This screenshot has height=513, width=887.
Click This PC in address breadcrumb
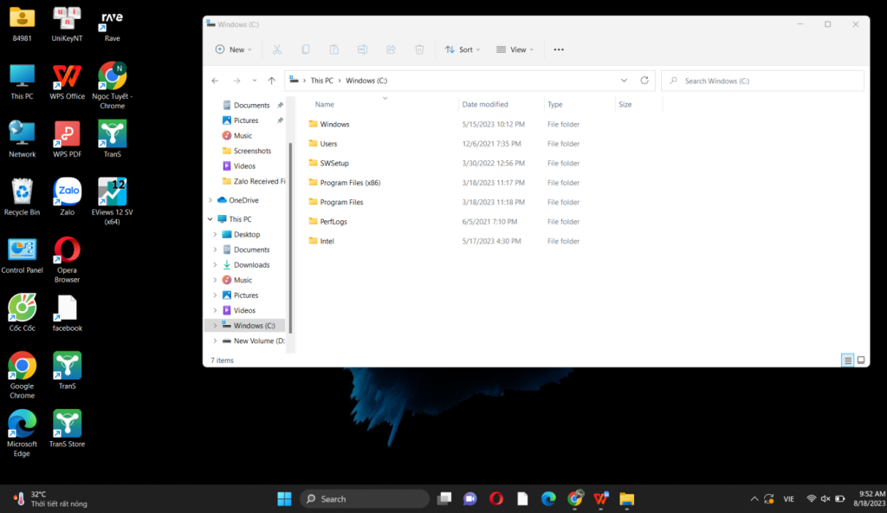[x=321, y=81]
